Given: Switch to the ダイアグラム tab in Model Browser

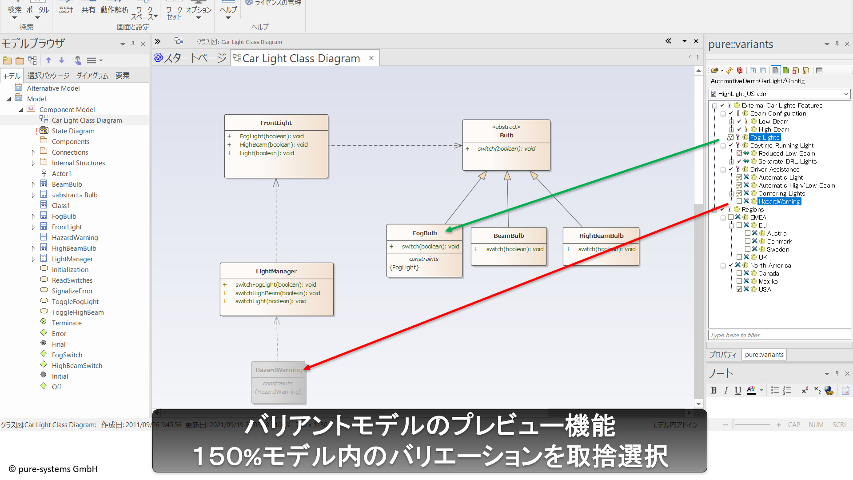Looking at the screenshot, I should (92, 76).
